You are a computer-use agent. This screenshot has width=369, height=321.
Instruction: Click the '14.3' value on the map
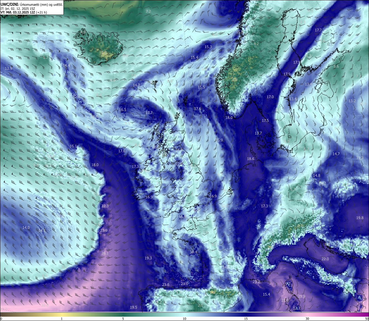(137, 85)
